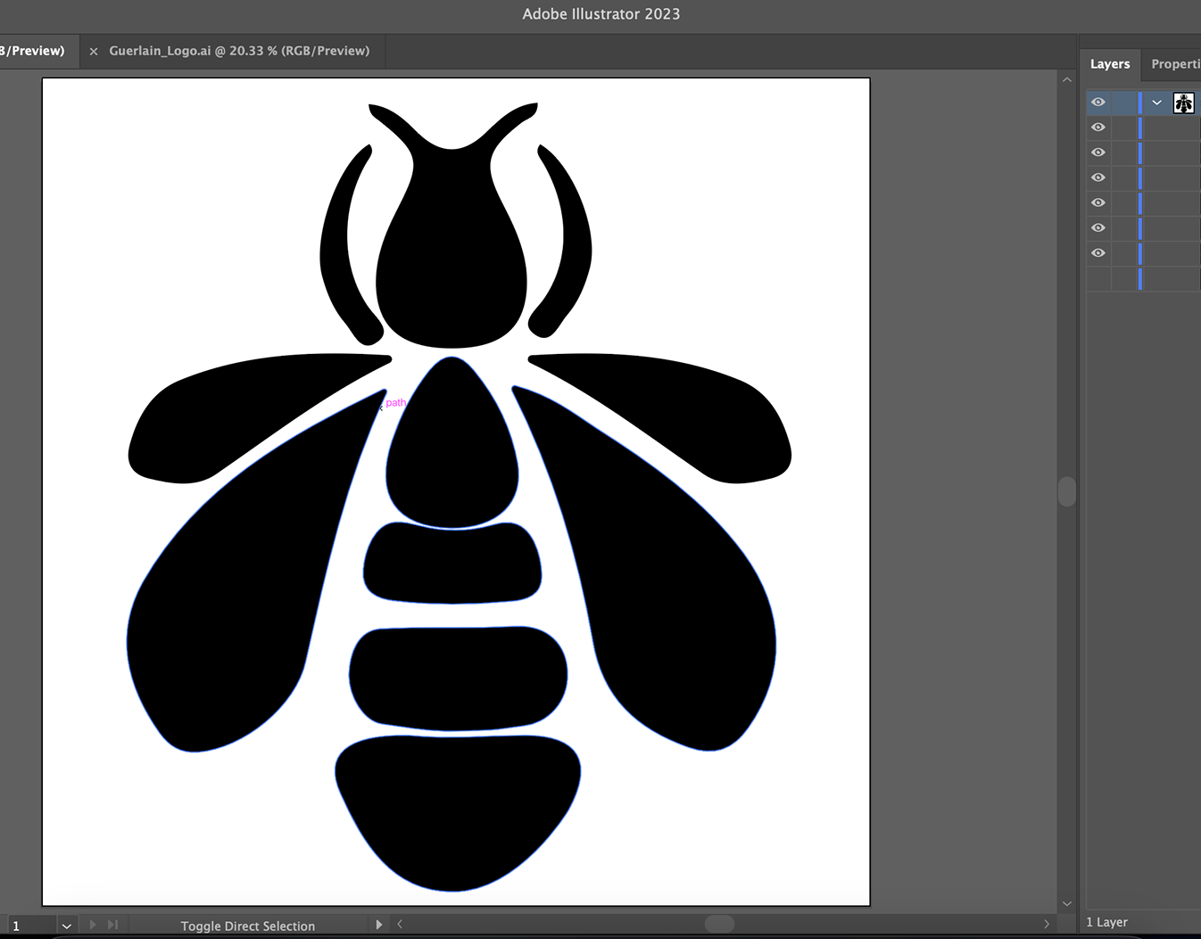Close the Guerlain_Logo.ai document tab
This screenshot has width=1201, height=939.
coord(94,52)
